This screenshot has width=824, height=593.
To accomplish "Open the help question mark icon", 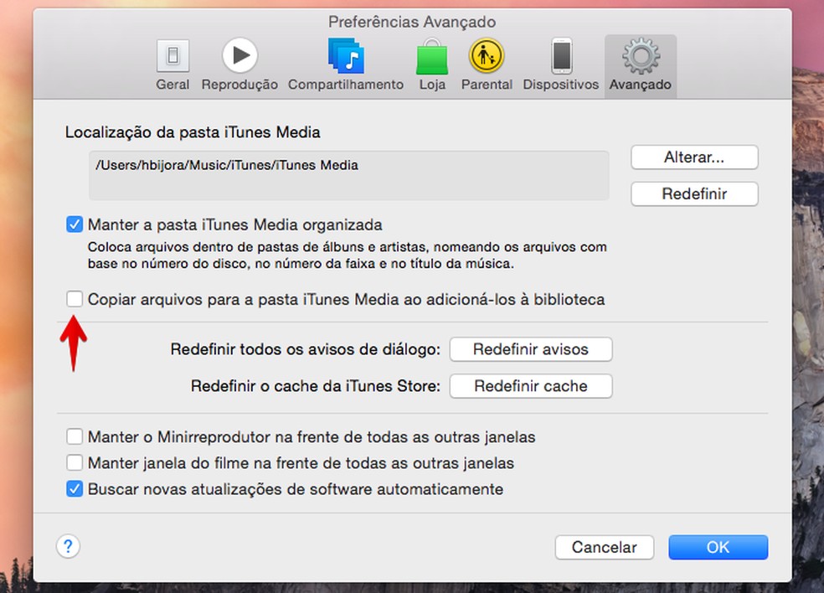I will point(68,545).
